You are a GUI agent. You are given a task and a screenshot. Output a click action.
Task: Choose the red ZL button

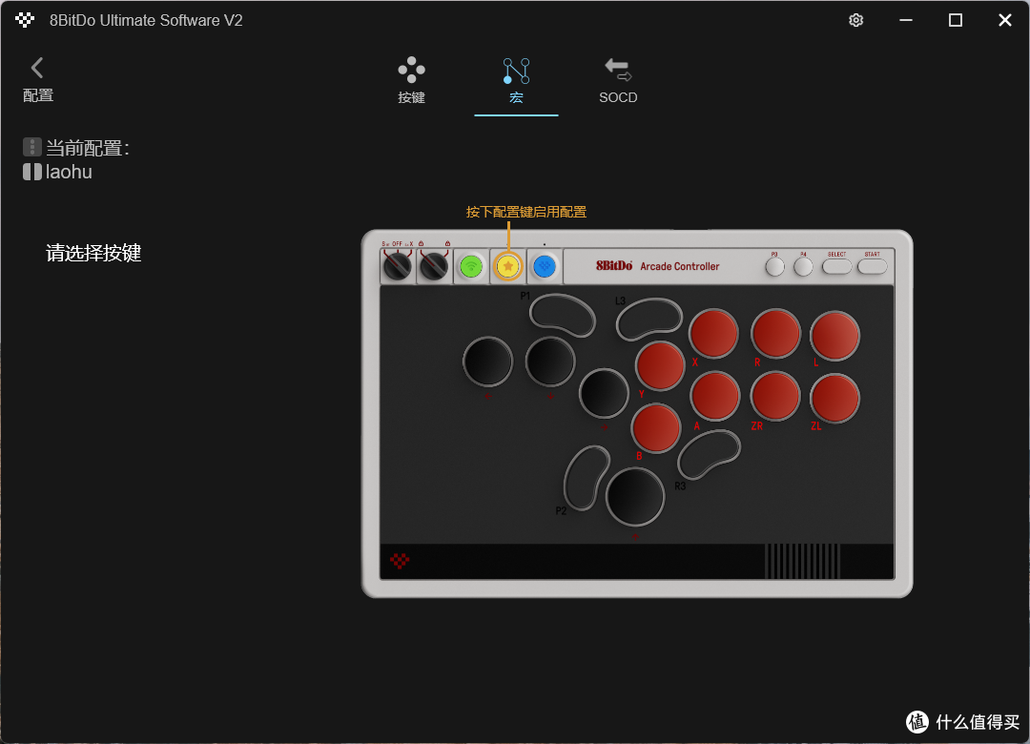834,399
